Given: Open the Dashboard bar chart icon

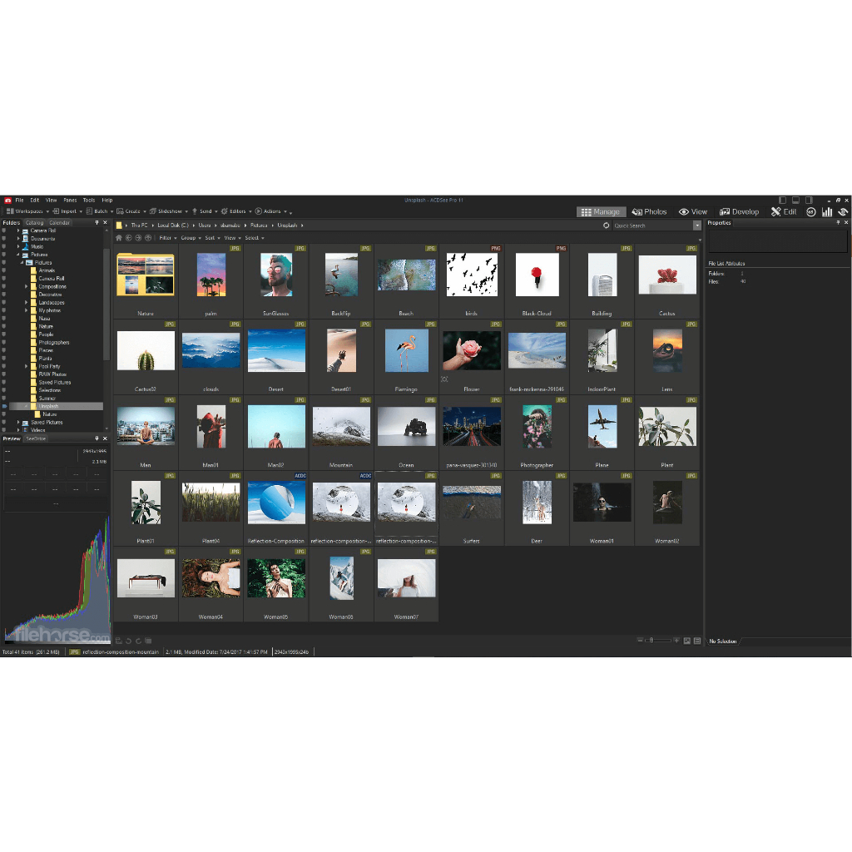Looking at the screenshot, I should point(827,211).
